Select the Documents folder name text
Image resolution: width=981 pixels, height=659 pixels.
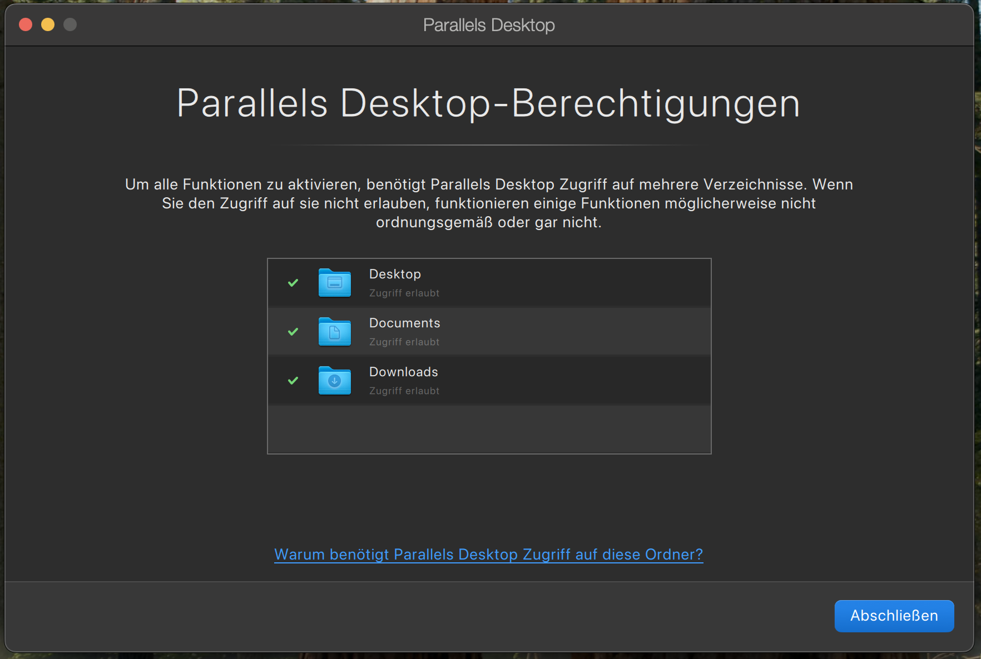click(x=404, y=323)
